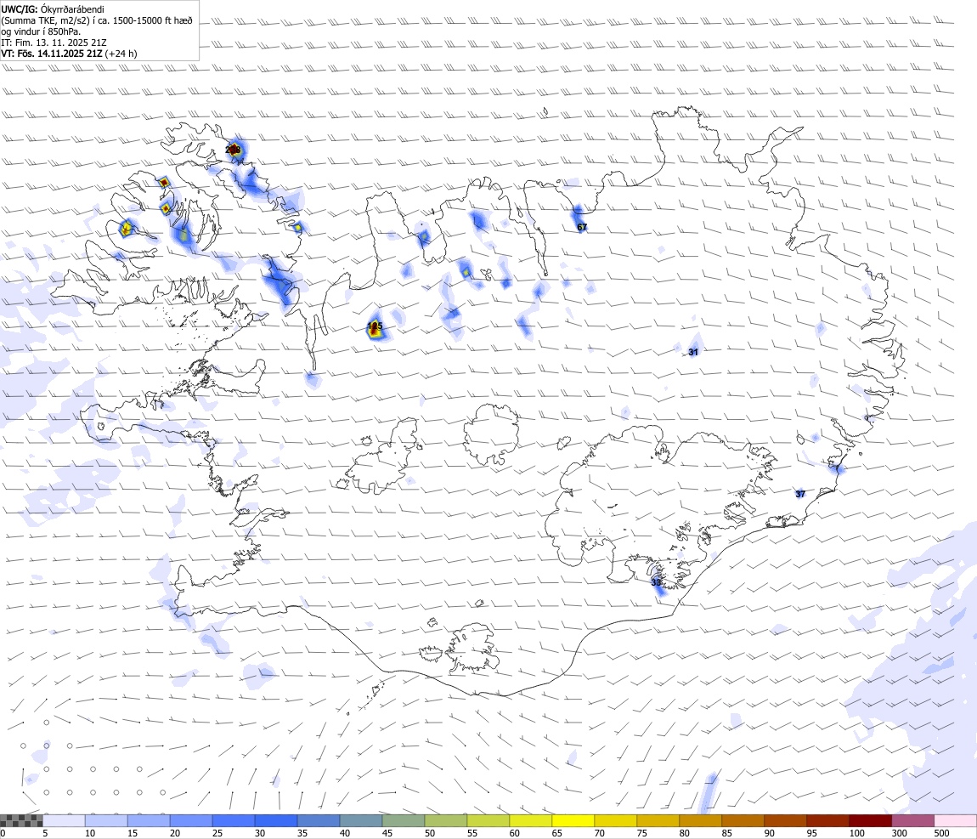
Task: Click the pale pink swatch after 500
Action: 955,821
